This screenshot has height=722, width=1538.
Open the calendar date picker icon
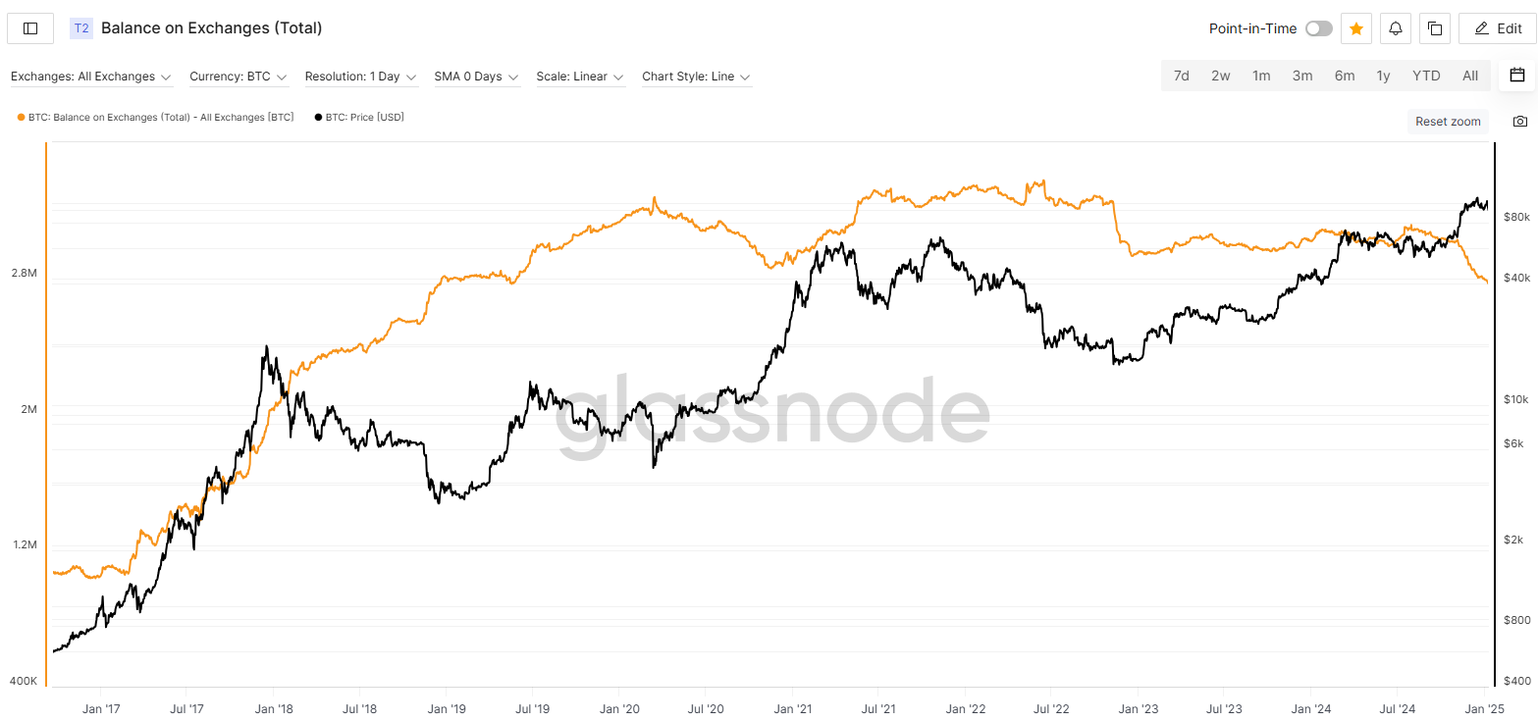(1517, 76)
